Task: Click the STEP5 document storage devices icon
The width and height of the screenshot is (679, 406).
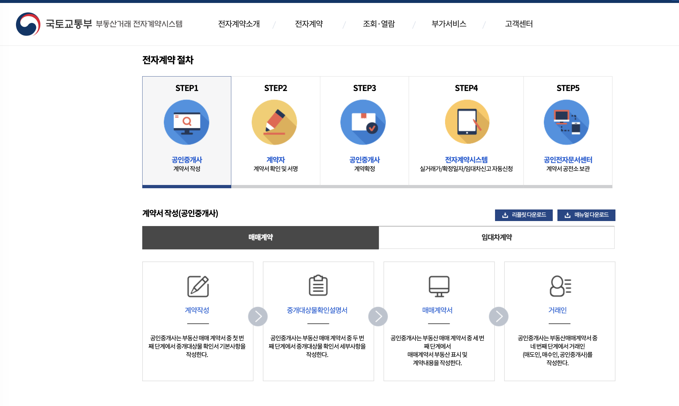Action: (x=566, y=122)
